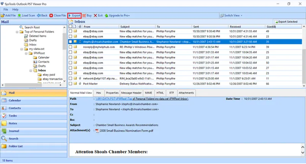
Task: Select Search Root in folder tree
Action: (32, 28)
